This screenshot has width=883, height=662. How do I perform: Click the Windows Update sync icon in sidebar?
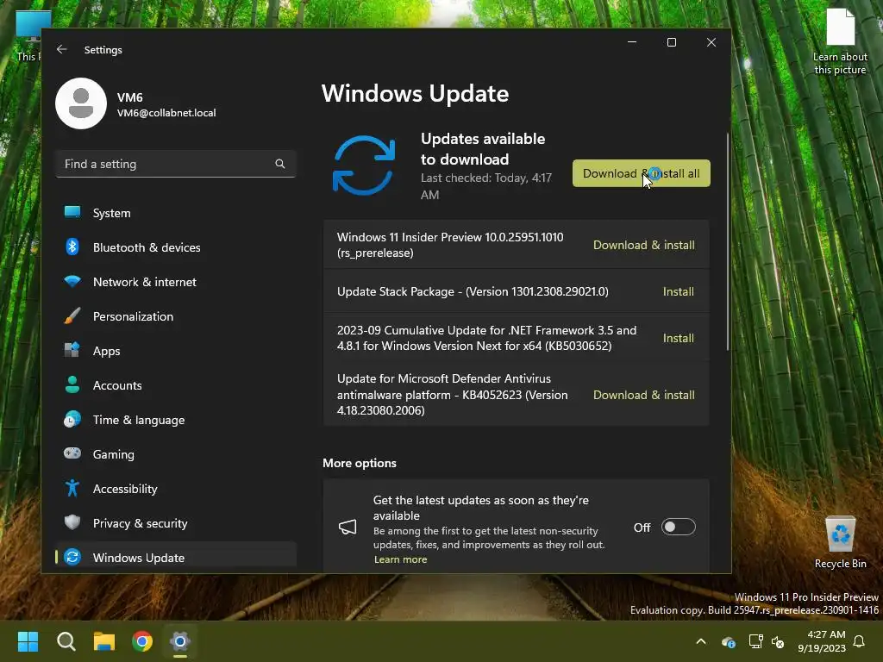pos(72,557)
